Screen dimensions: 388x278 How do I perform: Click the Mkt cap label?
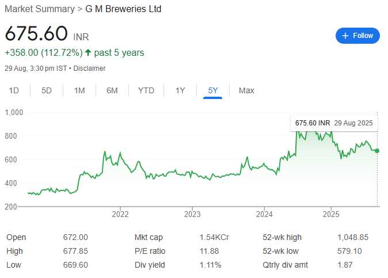[x=149, y=237]
